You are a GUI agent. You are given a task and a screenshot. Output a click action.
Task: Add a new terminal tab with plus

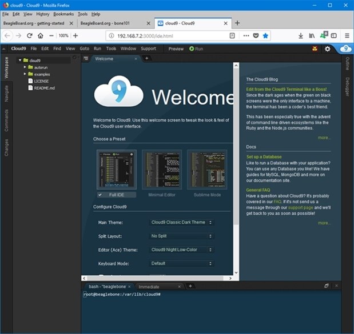pyautogui.click(x=190, y=286)
